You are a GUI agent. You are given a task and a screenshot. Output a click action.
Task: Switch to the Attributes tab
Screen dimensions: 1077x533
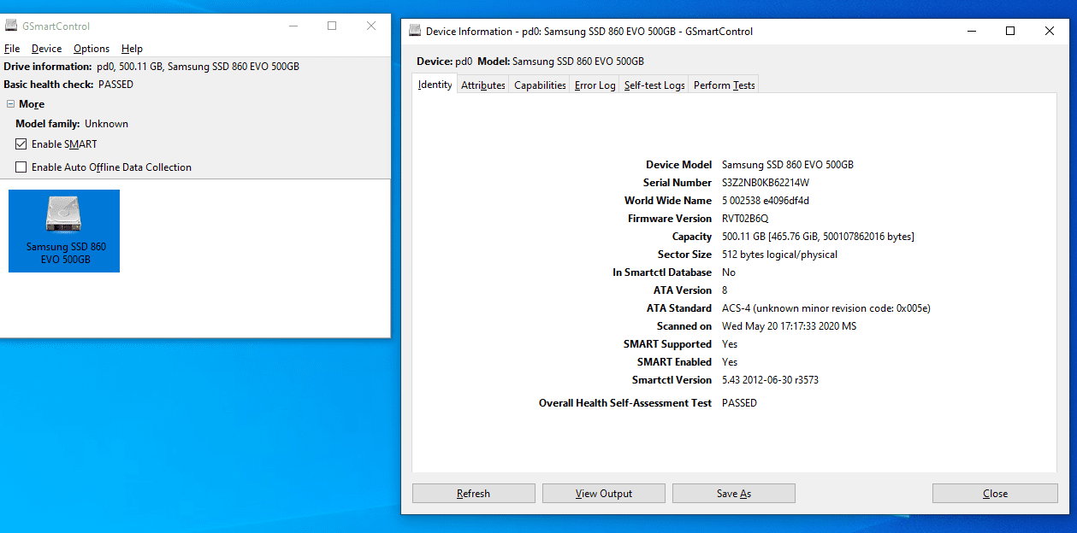(x=483, y=85)
